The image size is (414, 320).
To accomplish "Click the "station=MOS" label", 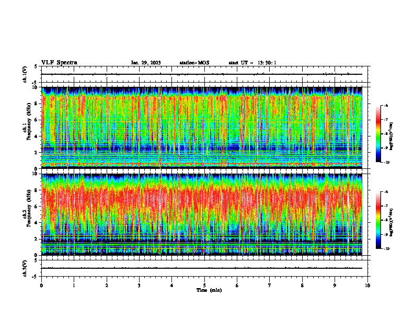I will 194,63.
